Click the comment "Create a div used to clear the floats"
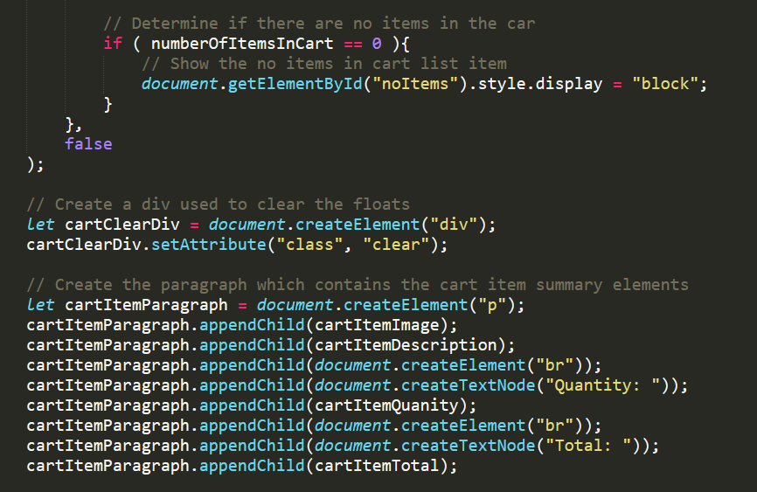This screenshot has width=757, height=492. tap(219, 204)
